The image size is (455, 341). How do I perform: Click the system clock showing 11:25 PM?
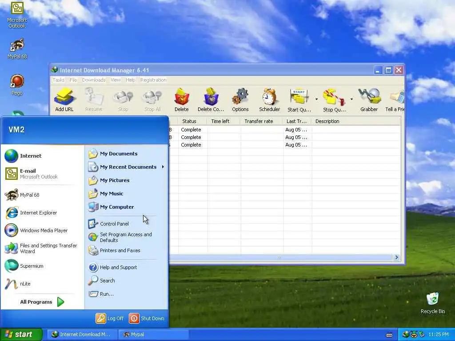coord(439,335)
